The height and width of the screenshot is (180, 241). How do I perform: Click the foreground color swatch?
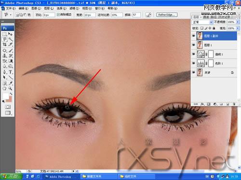click(6, 96)
